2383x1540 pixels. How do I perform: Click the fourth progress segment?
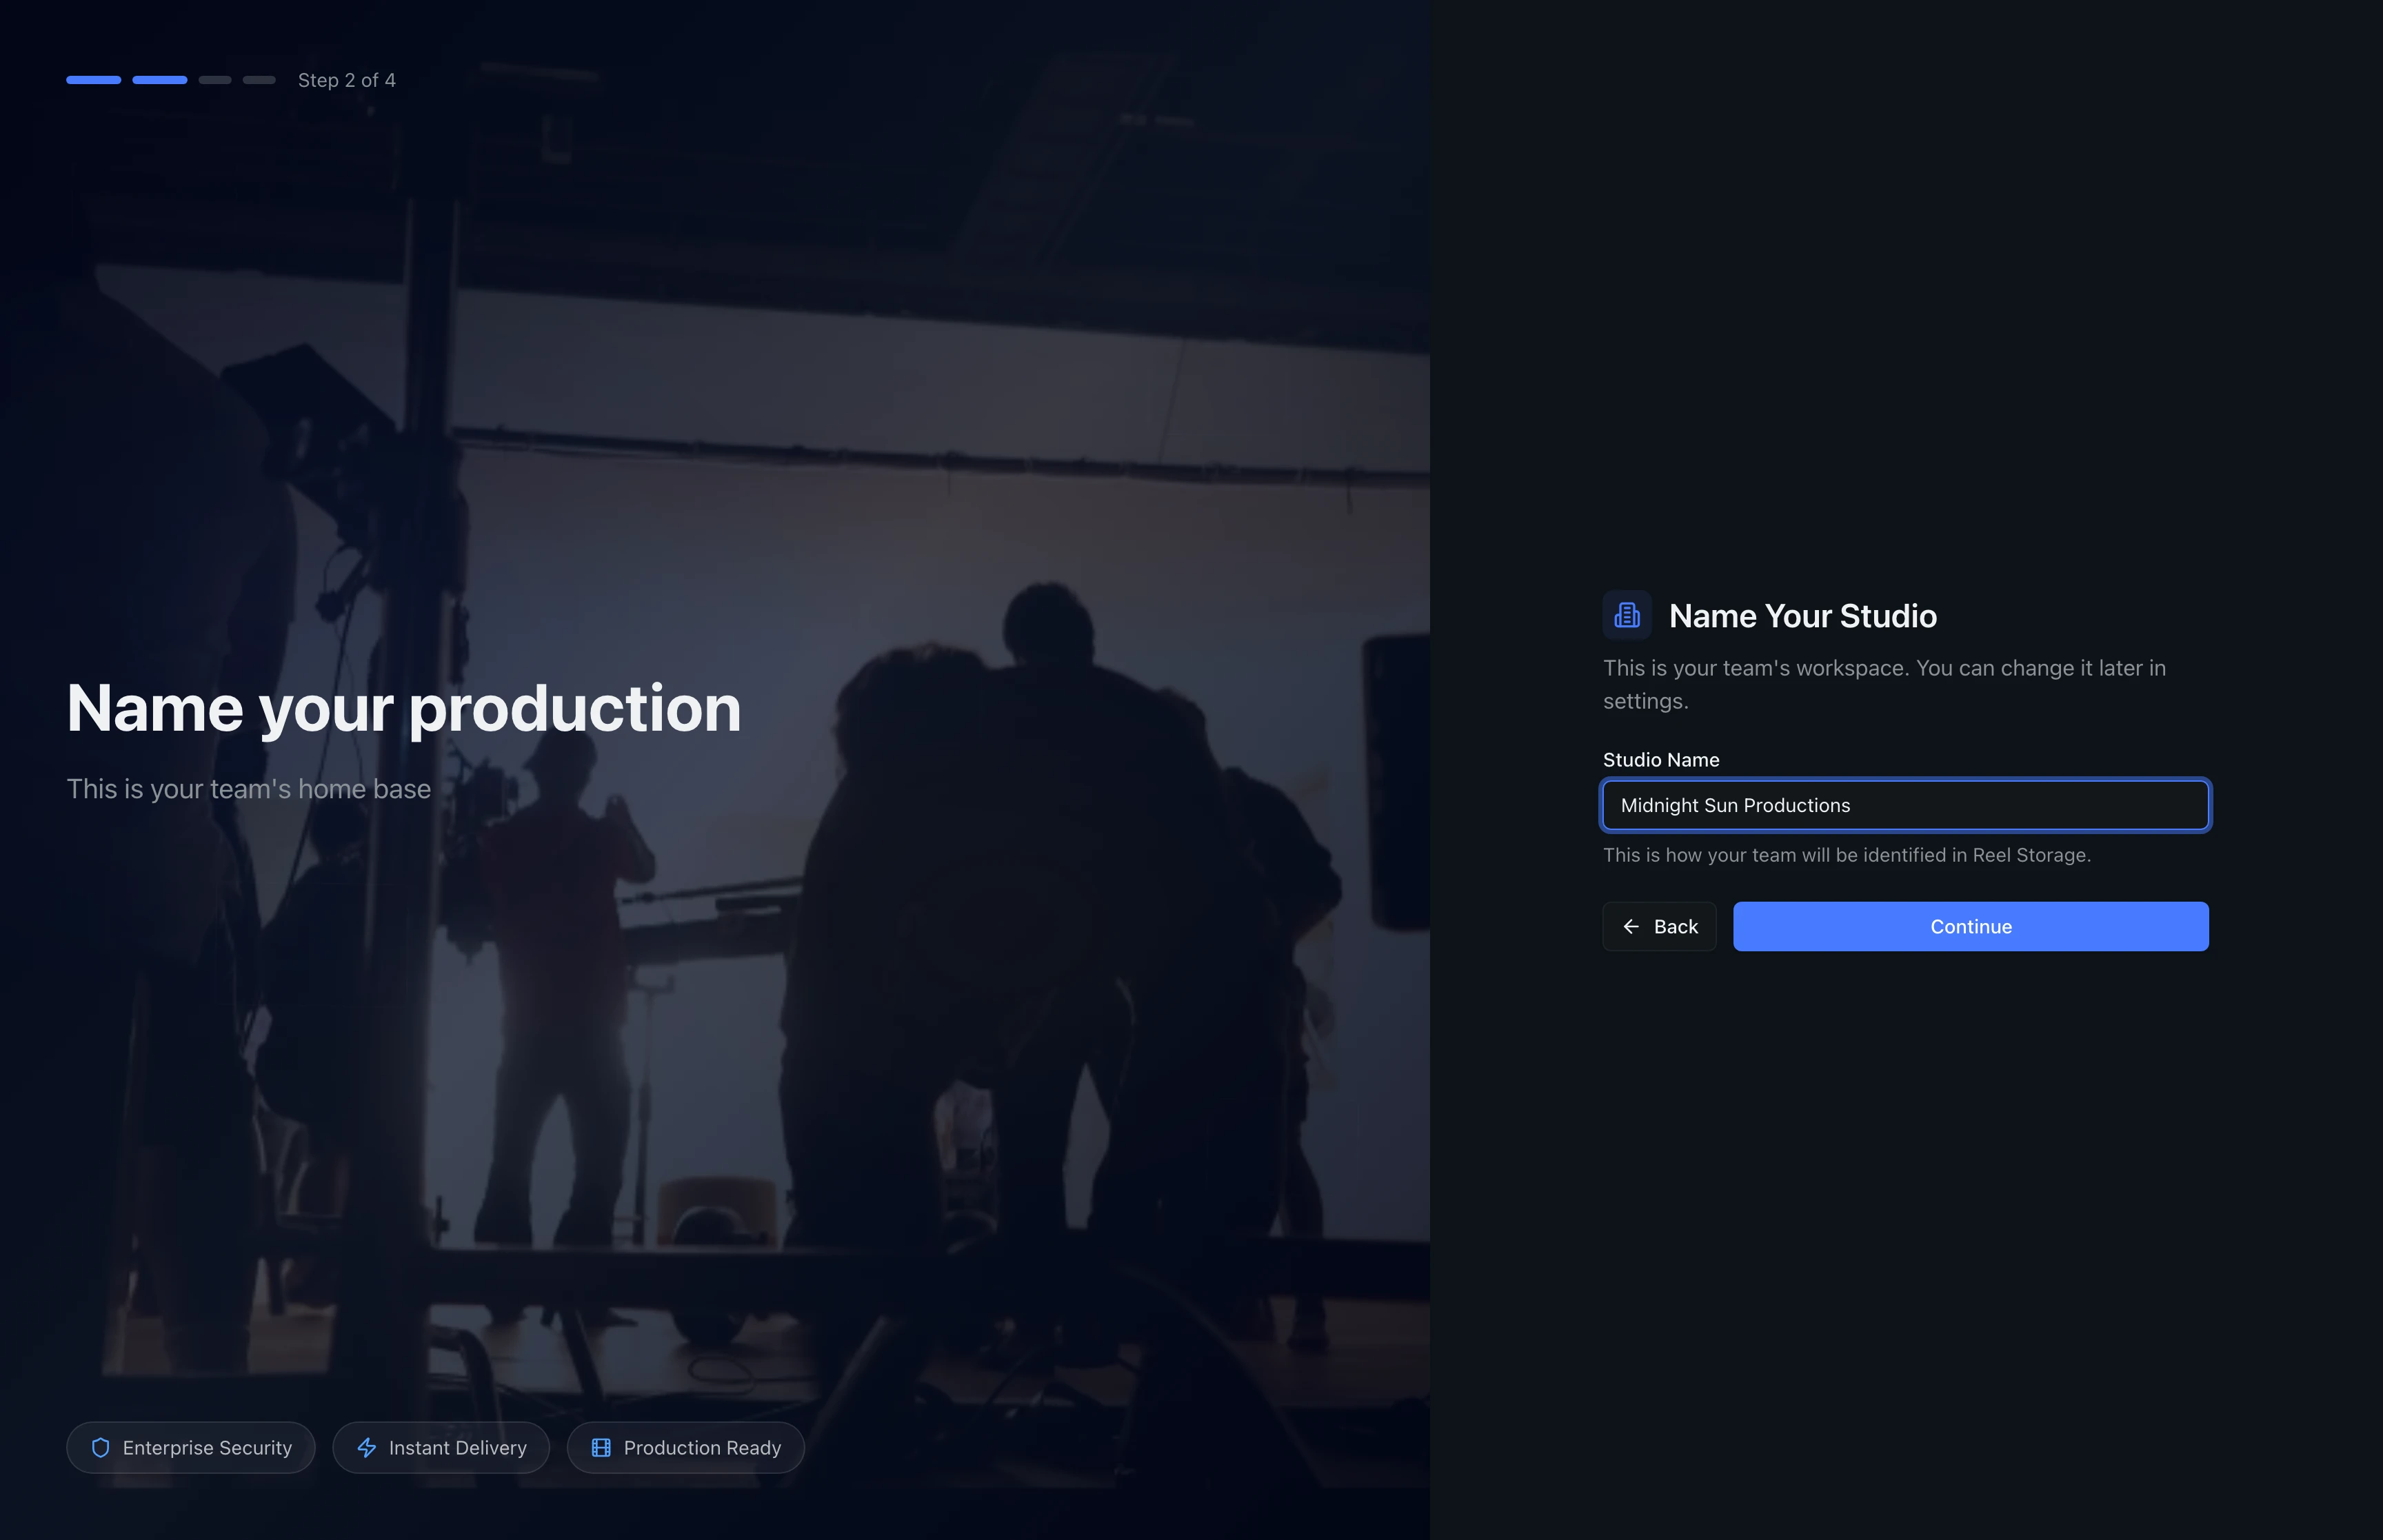[259, 79]
